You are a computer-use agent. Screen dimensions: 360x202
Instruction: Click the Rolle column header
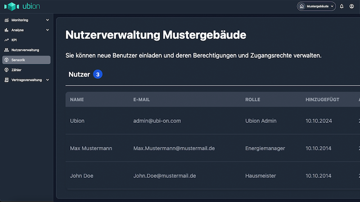click(x=253, y=99)
